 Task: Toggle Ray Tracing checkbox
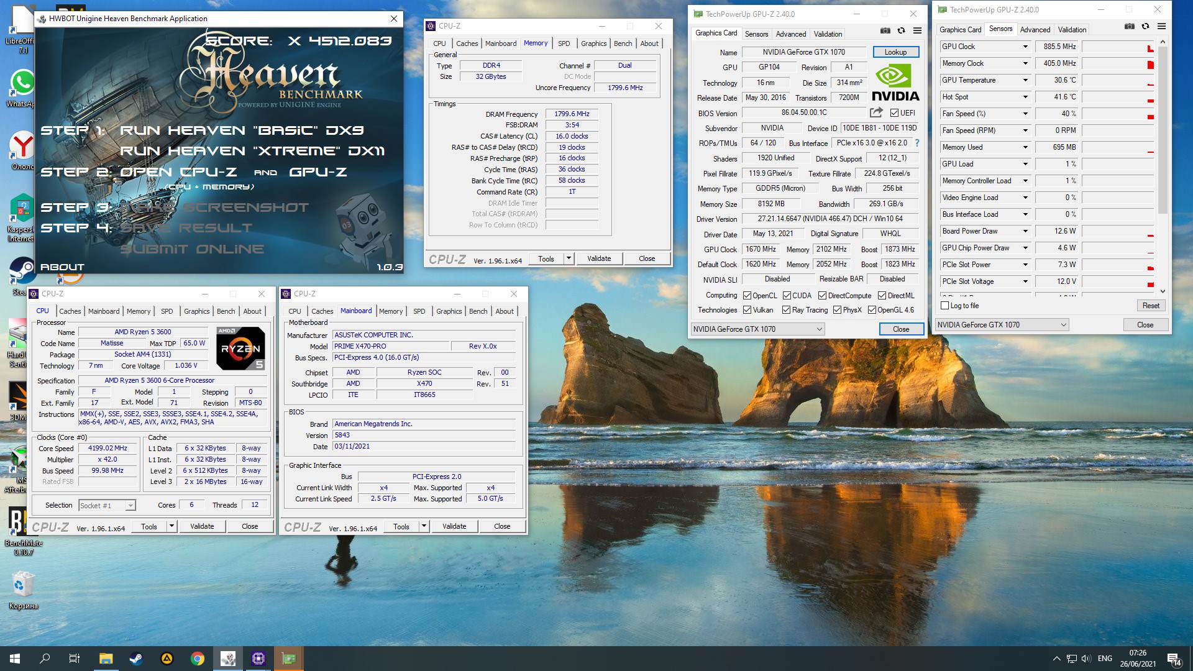pos(786,310)
